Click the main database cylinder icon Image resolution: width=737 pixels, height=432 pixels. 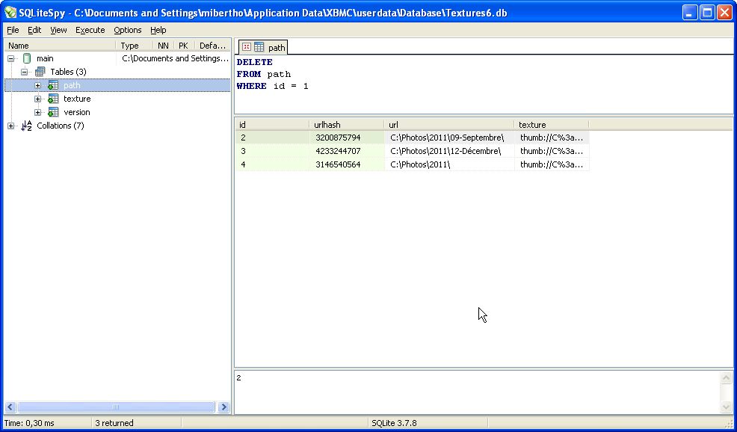[x=27, y=59]
